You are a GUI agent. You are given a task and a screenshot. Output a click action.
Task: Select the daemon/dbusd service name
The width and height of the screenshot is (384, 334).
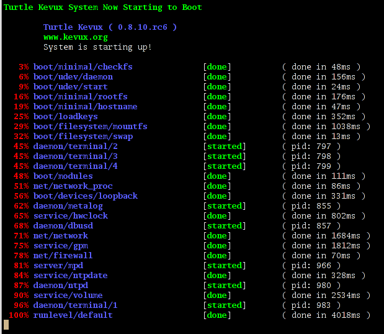tap(63, 226)
